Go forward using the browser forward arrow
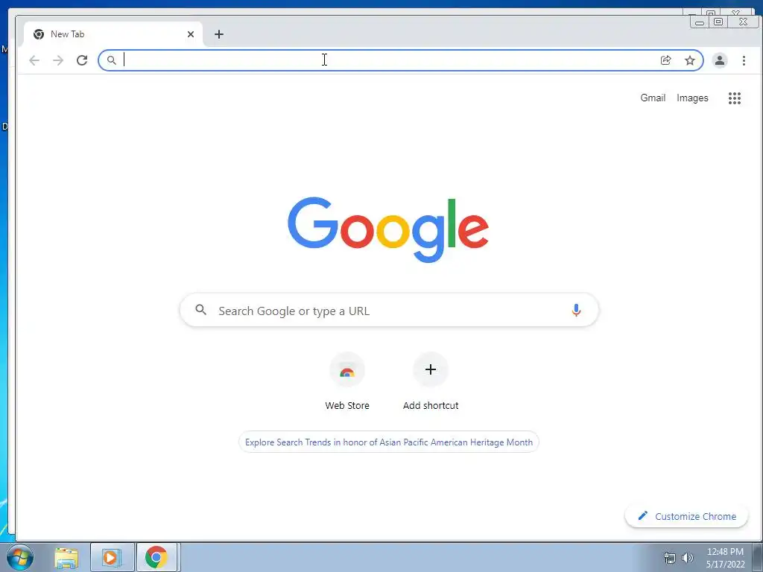Image resolution: width=763 pixels, height=572 pixels. pyautogui.click(x=58, y=60)
